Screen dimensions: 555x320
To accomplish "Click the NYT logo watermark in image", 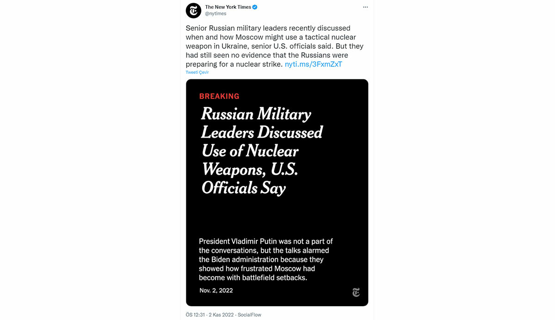I will coord(356,292).
